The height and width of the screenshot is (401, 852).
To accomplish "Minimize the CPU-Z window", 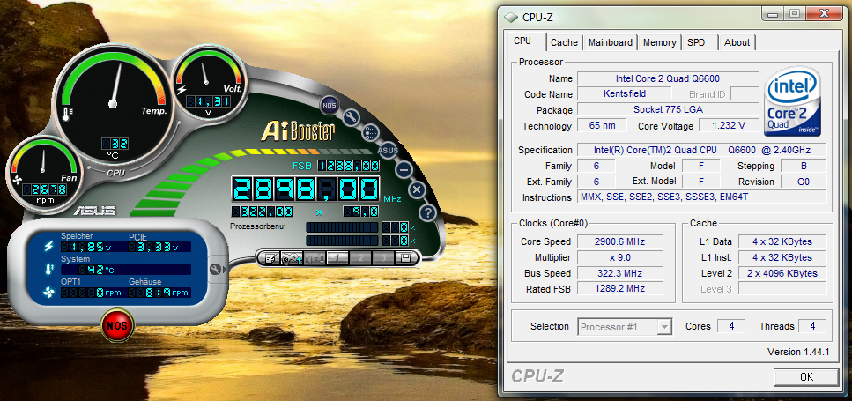I will tap(773, 13).
